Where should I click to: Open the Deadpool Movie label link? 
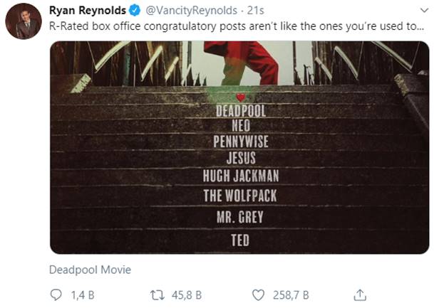click(90, 270)
